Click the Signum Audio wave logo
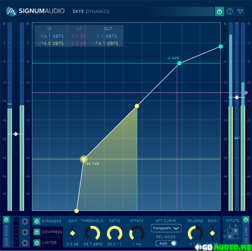This screenshot has height=251, width=252. 11,11
